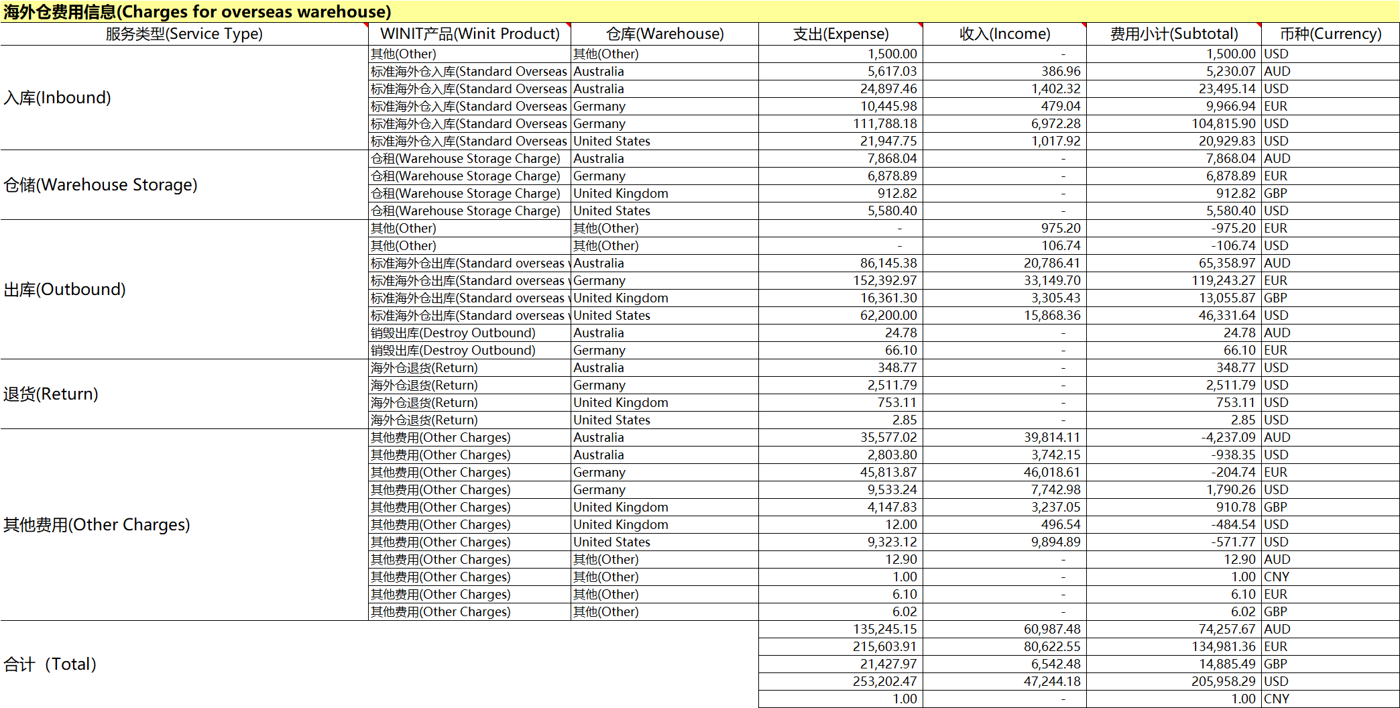Click the total subtotal 74,257.67
Image resolution: width=1400 pixels, height=708 pixels.
(1174, 629)
